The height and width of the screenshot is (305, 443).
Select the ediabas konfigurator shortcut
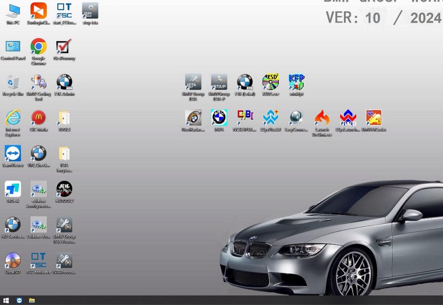point(39,195)
